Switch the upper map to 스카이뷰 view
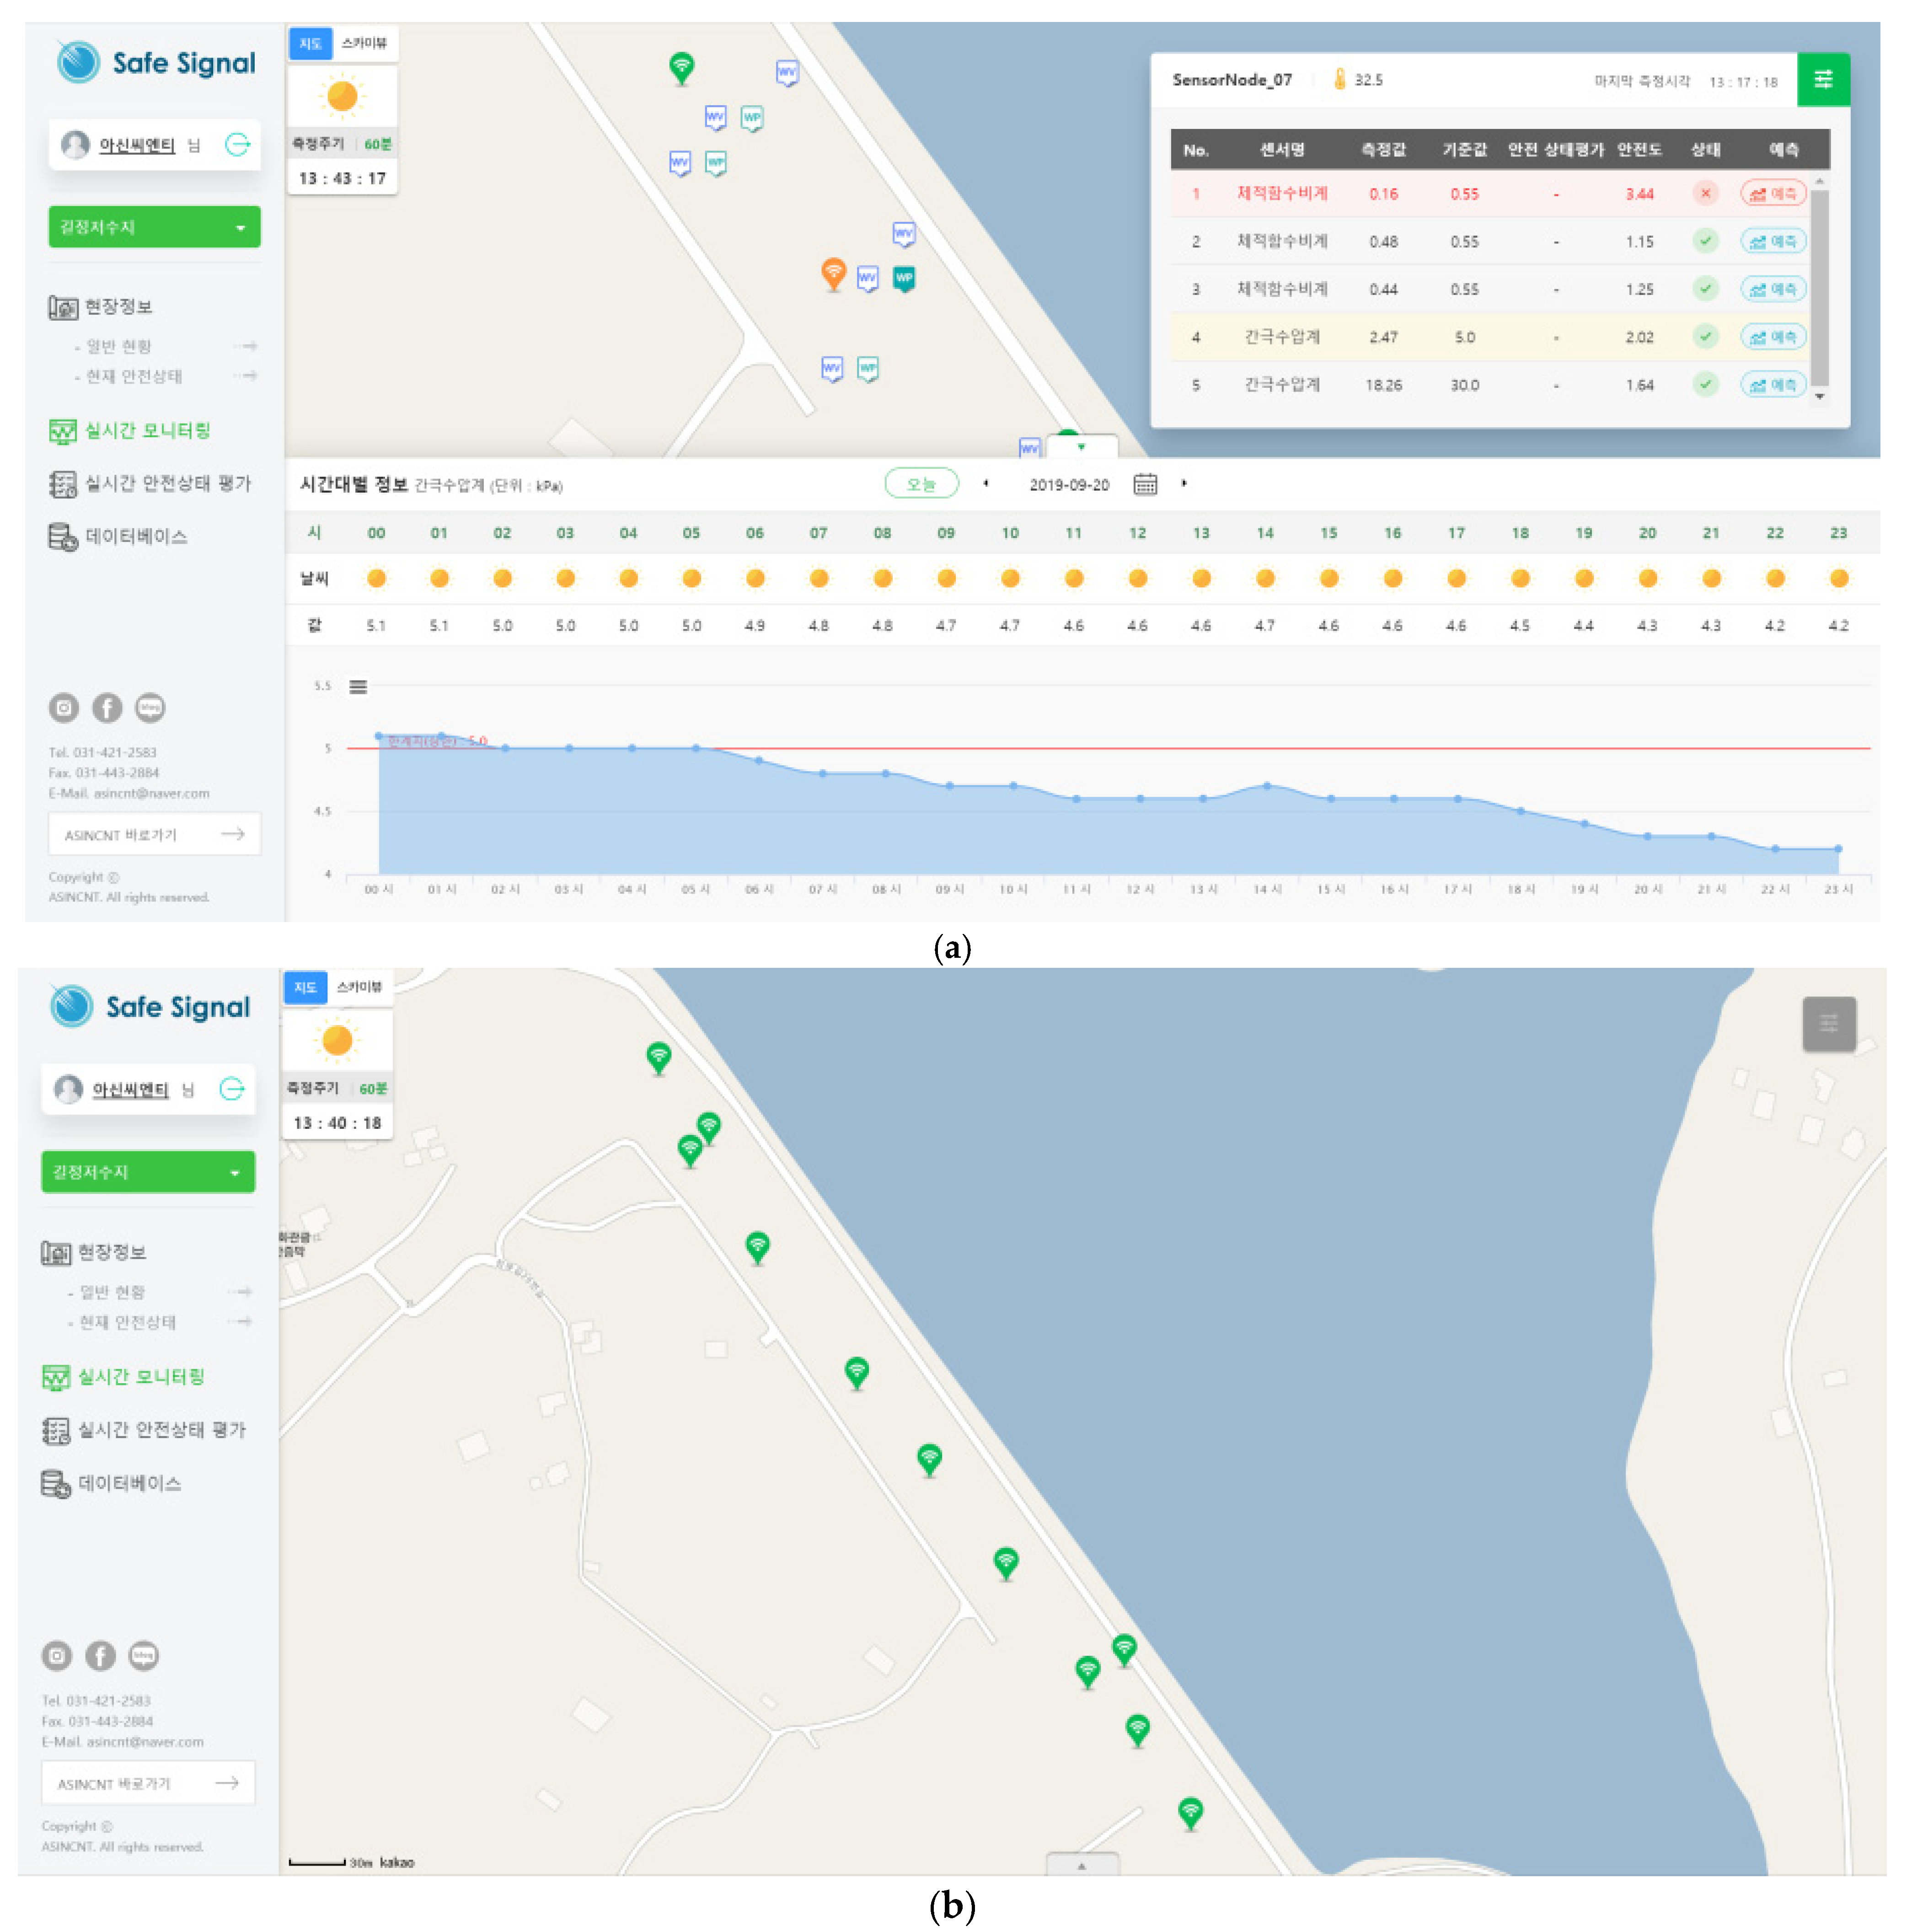 click(x=364, y=43)
